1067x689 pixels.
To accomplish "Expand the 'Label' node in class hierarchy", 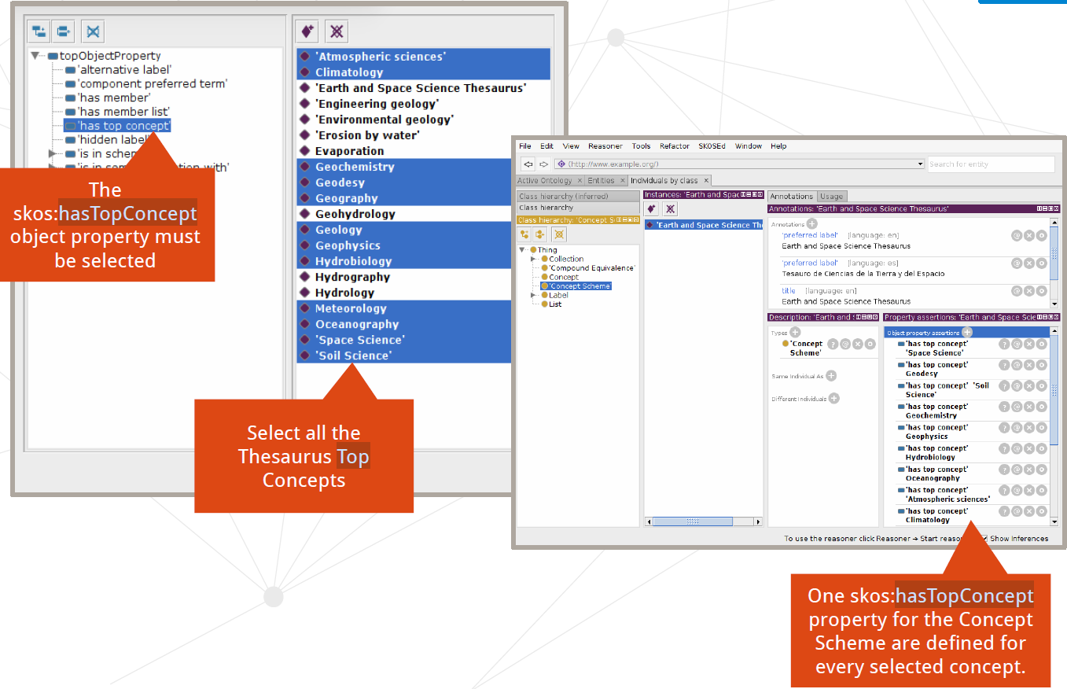I will click(533, 296).
